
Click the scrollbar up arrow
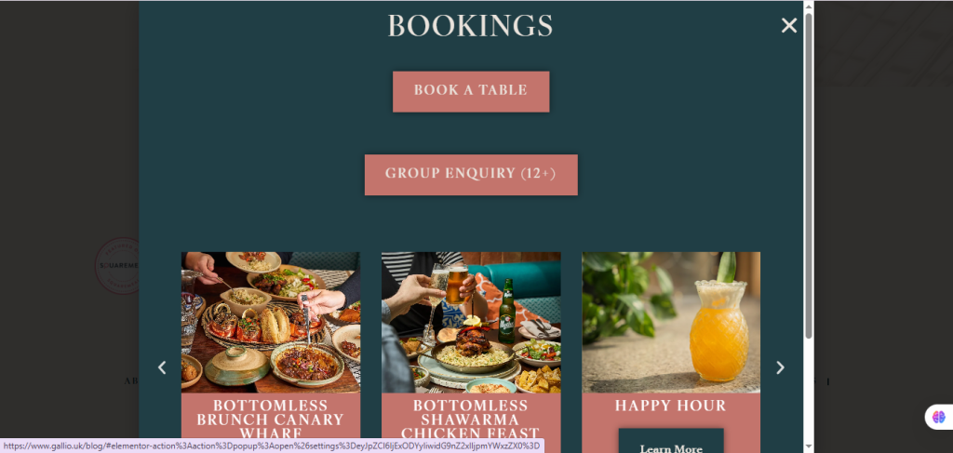click(809, 6)
